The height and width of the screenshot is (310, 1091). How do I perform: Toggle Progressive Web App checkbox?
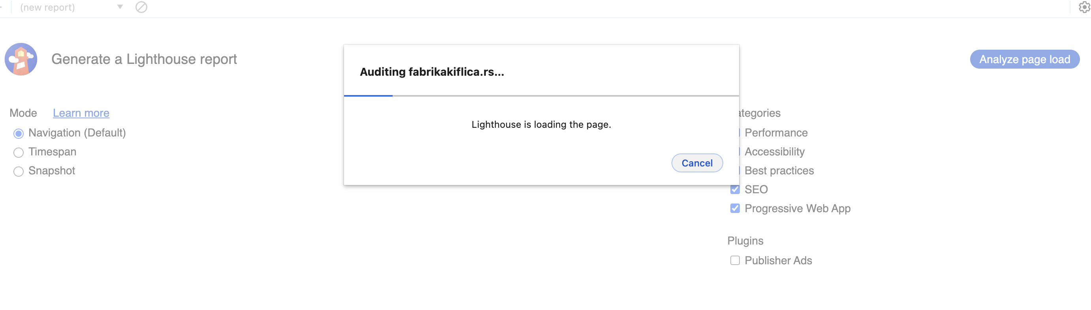(x=735, y=209)
